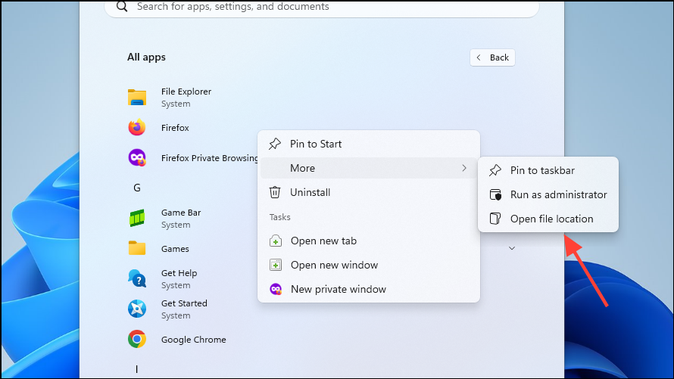Launch Google Chrome via its icon
Viewport: 674px width, 379px height.
click(137, 339)
